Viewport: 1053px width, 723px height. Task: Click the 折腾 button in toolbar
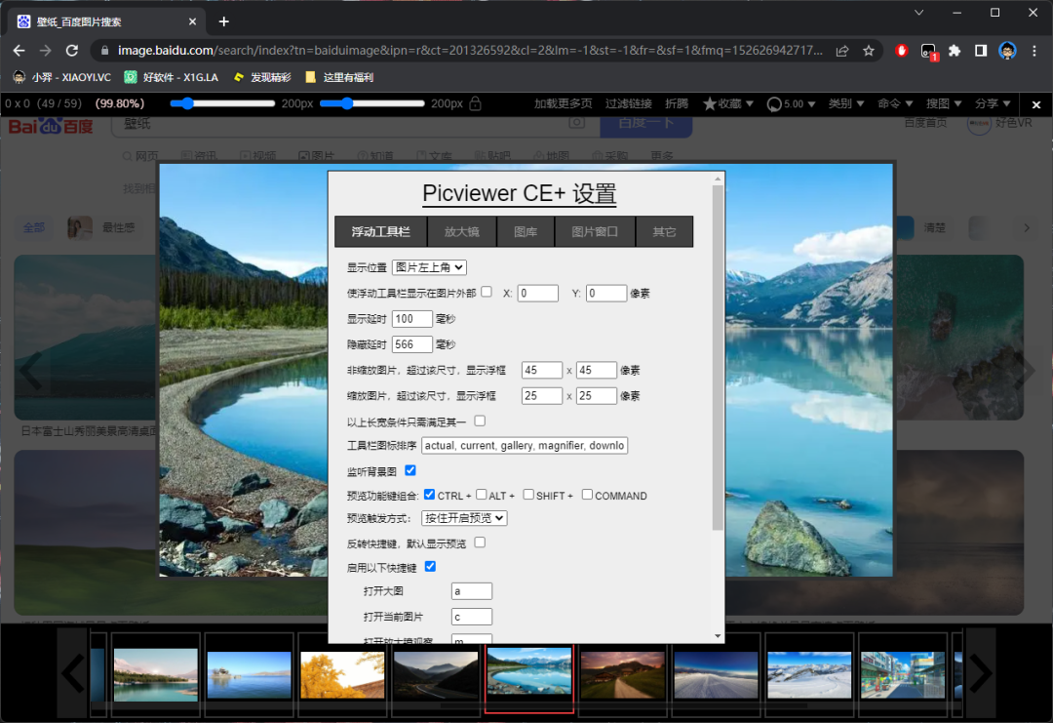tap(677, 103)
